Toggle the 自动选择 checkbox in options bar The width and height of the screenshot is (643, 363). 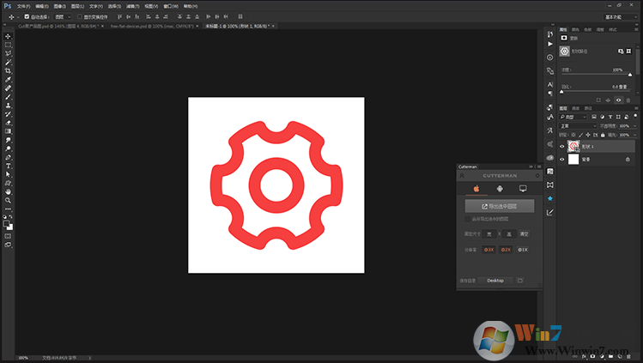pyautogui.click(x=27, y=16)
